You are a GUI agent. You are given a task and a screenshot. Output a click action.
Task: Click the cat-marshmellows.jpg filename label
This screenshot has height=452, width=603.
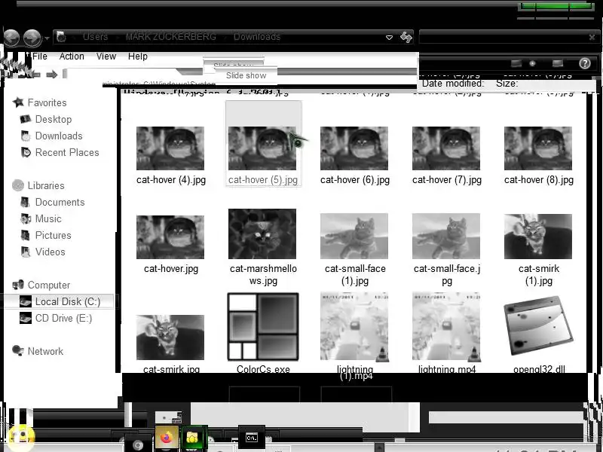pyautogui.click(x=263, y=274)
